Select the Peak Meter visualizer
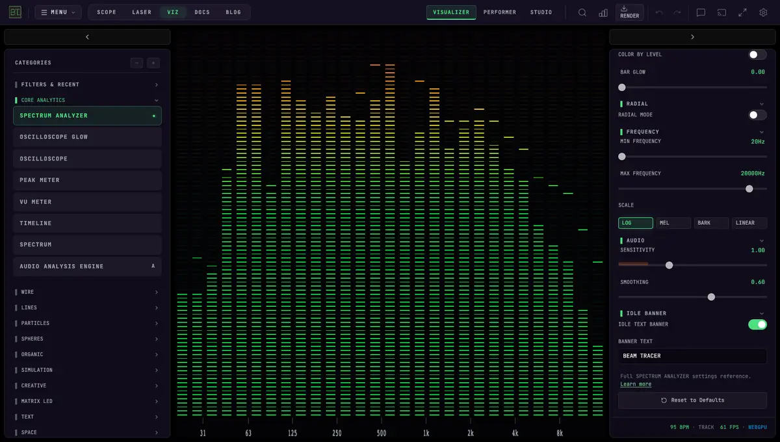780x442 pixels. click(x=87, y=180)
